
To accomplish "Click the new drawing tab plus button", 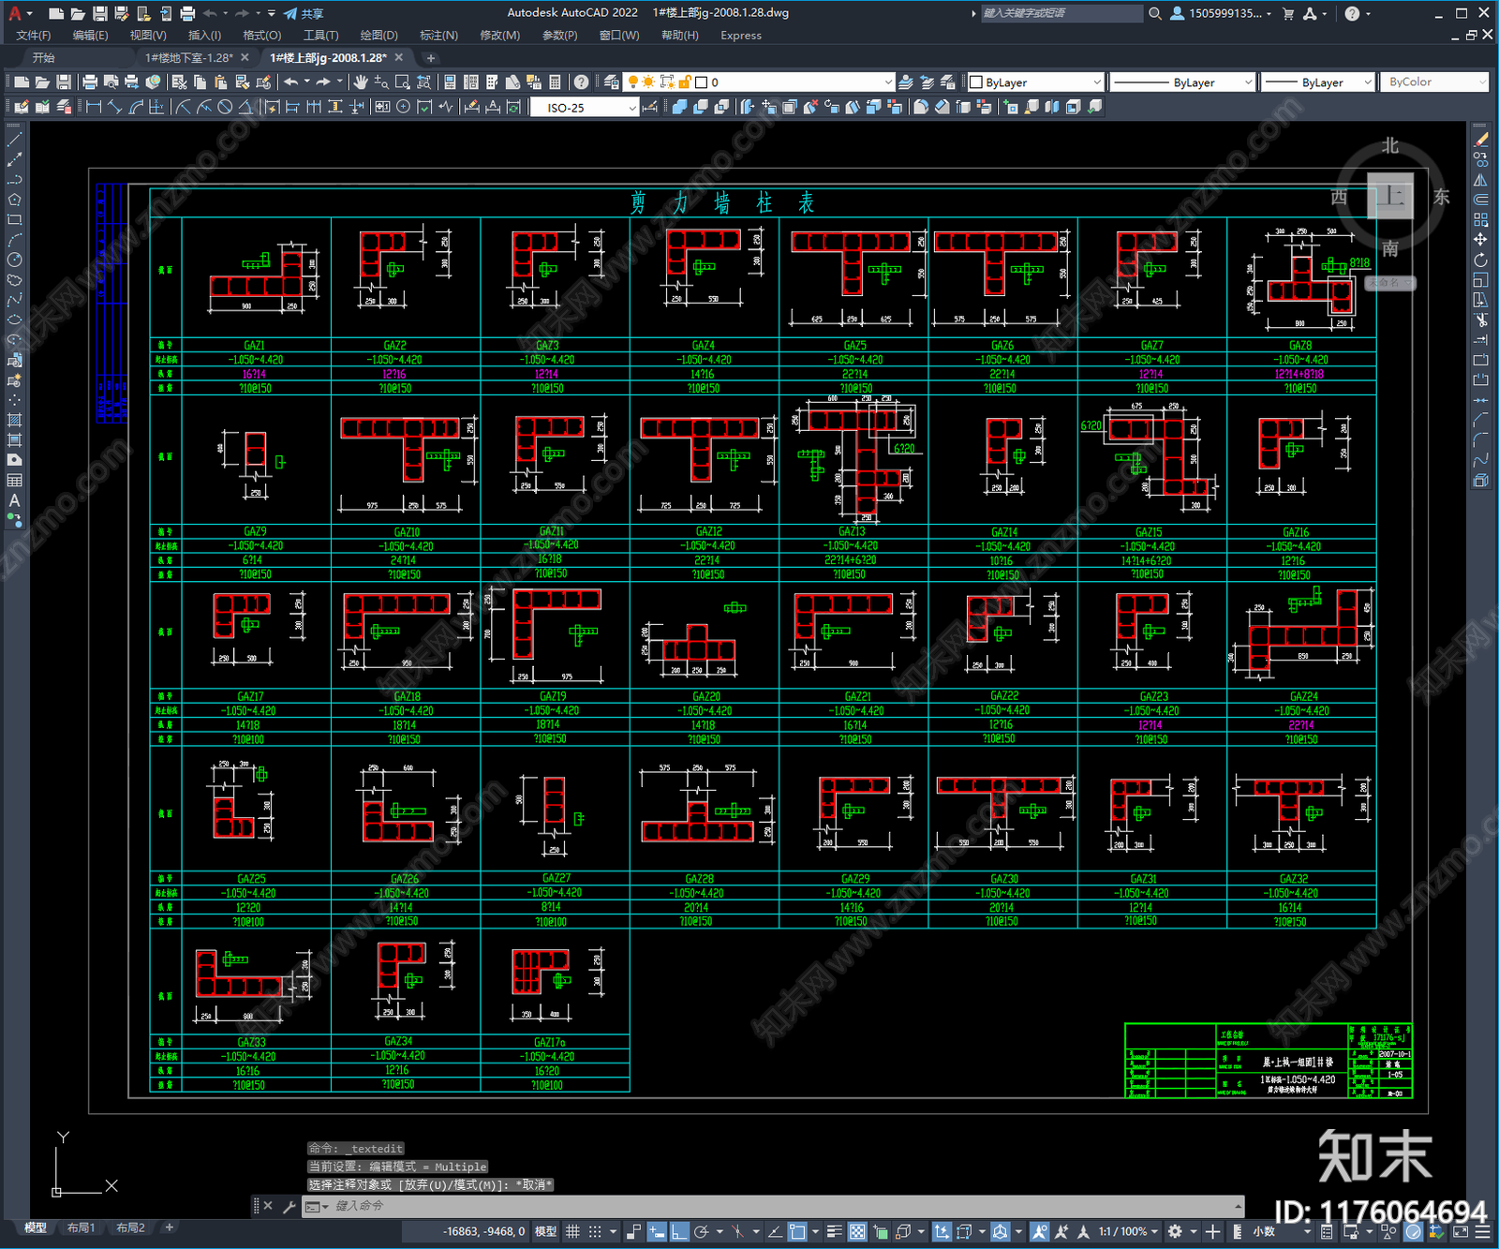I will point(431,58).
